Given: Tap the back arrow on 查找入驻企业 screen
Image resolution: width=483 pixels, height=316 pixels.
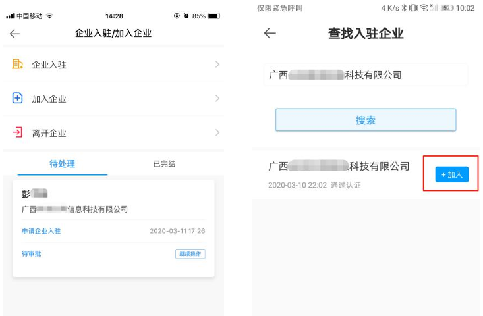Looking at the screenshot, I should coord(270,34).
